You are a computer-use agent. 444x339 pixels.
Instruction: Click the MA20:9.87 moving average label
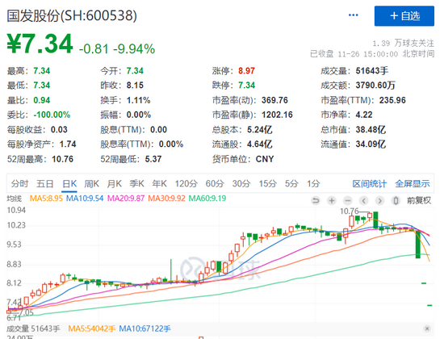[x=126, y=199]
